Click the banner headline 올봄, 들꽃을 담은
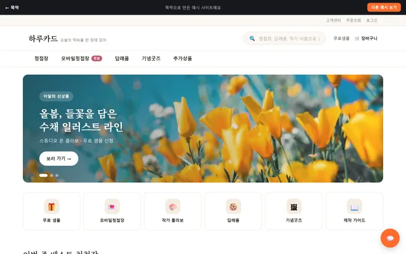 click(78, 114)
